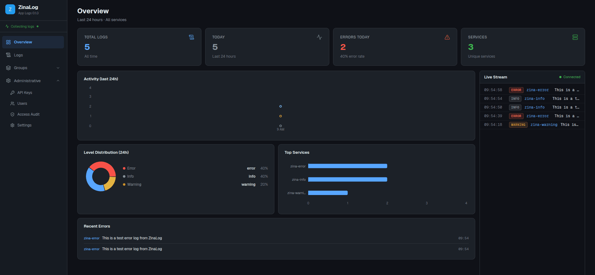Open the Groups menu item
Screen dimensions: 595x275
(33, 68)
